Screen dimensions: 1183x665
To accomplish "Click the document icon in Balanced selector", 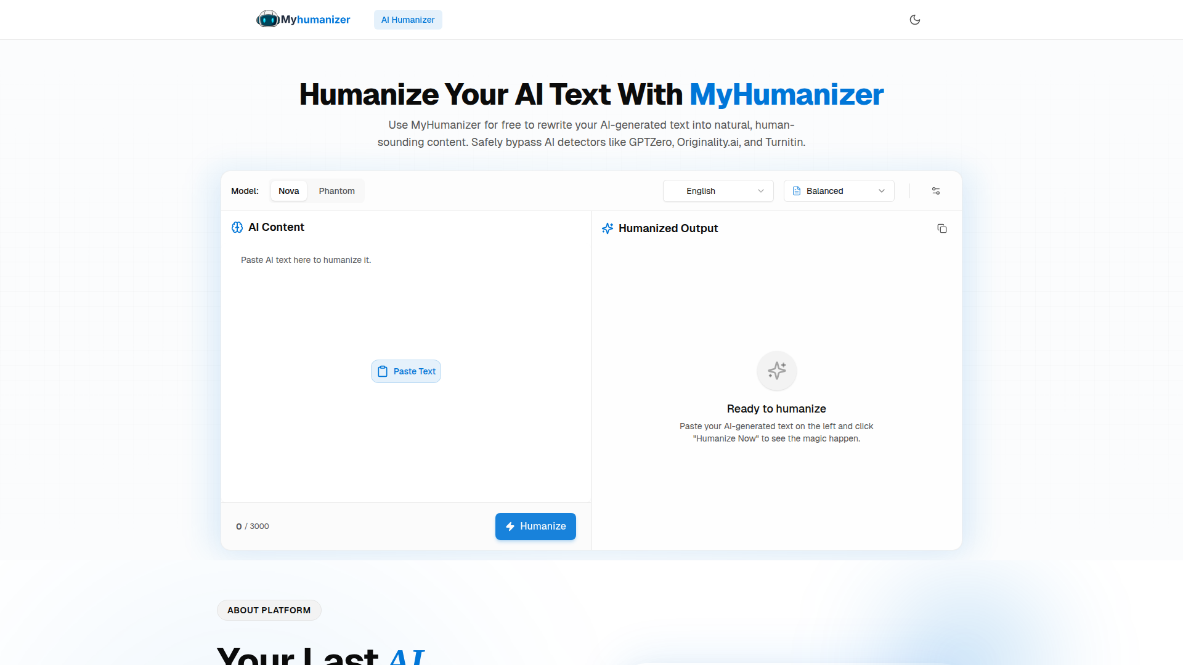I will 797,191.
